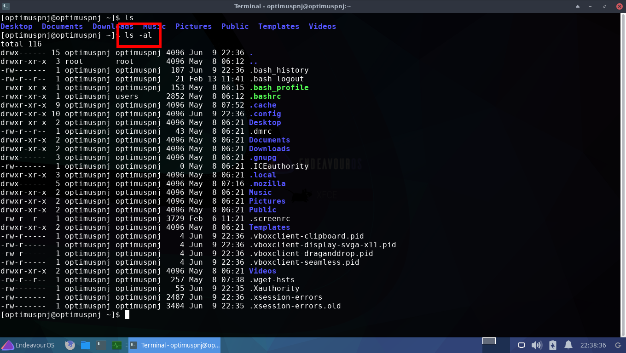Click the .wget-hsts file name
Screen dimensions: 626x353
(x=272, y=280)
